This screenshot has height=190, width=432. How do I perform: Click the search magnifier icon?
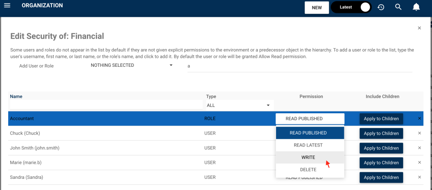click(399, 7)
